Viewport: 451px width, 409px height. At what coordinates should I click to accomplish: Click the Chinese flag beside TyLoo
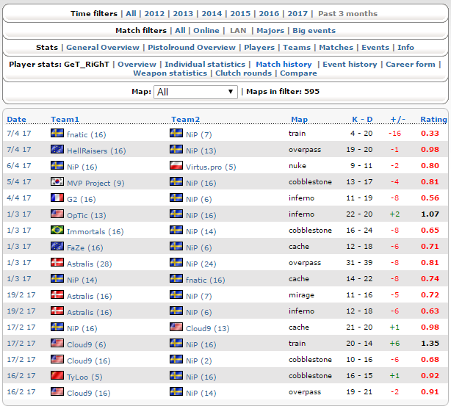57,375
